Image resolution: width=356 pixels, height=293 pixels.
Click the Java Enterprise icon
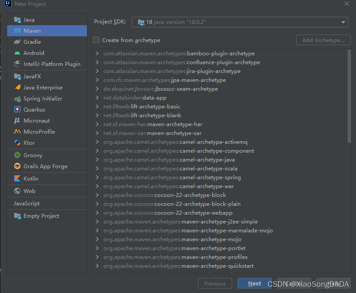pyautogui.click(x=17, y=88)
